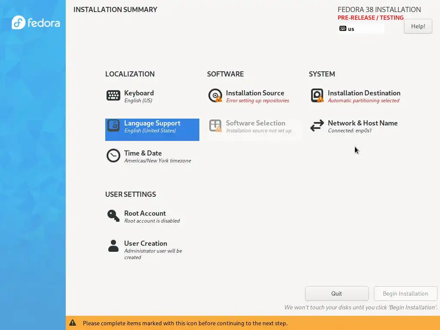Click 'Administrator user will be created' text

point(153,254)
